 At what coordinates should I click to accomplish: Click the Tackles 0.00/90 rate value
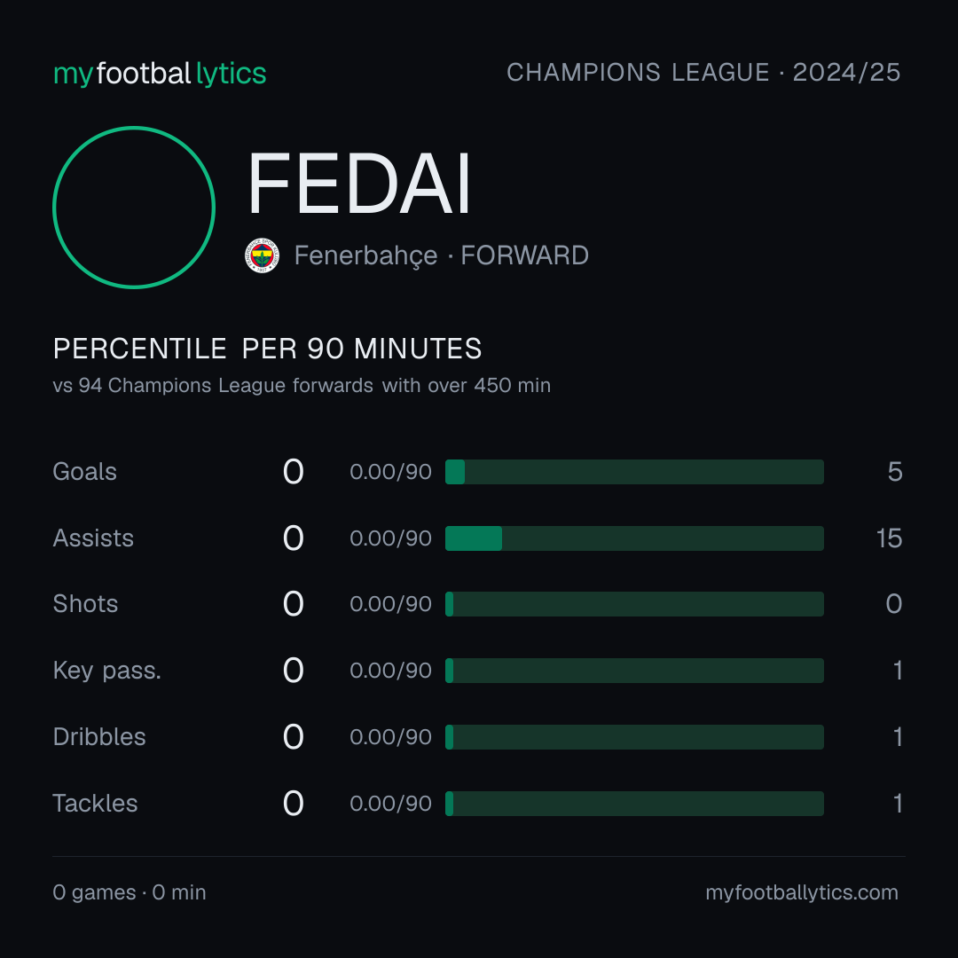coord(390,804)
